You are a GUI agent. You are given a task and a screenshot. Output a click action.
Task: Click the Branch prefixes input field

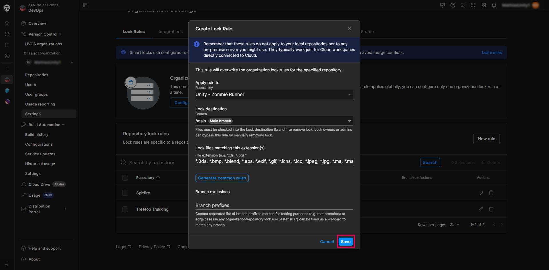pos(274,205)
